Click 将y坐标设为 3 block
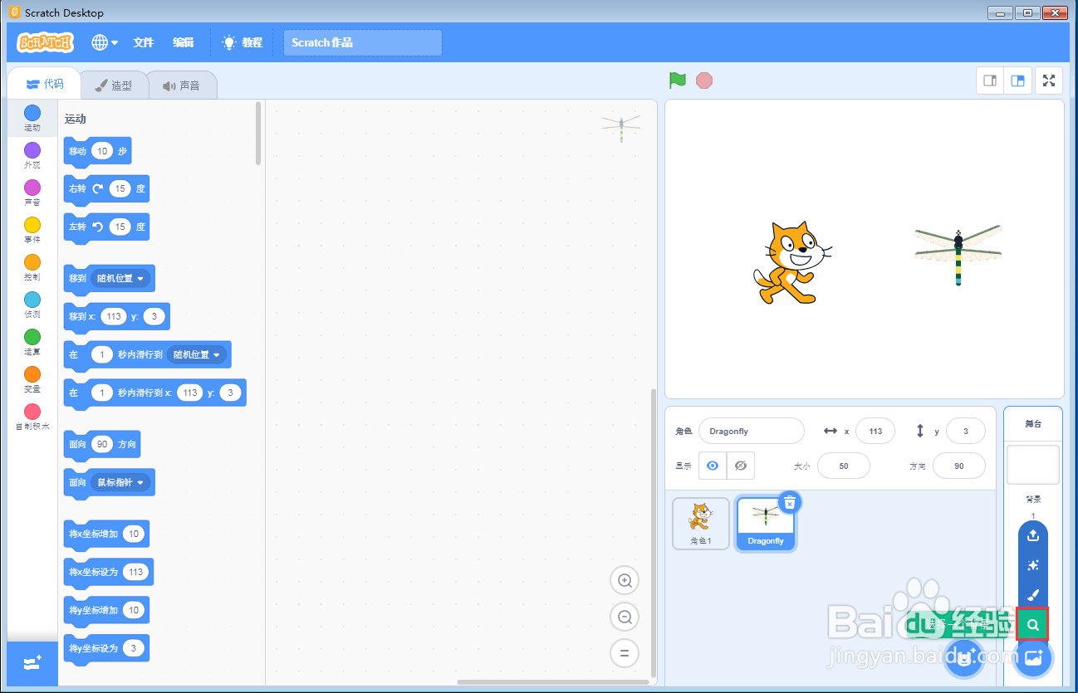 pos(106,648)
